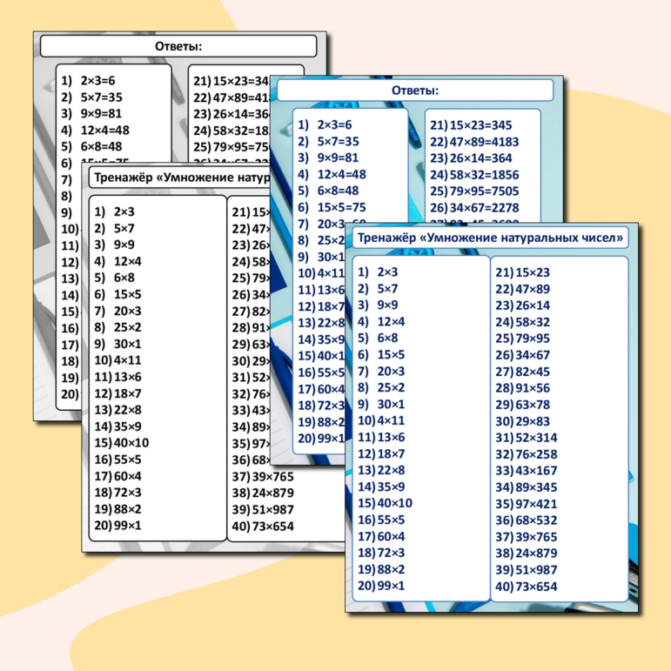671x671 pixels.
Task: Select problem 20) 99×1 on blue worksheet
Action: [x=381, y=586]
